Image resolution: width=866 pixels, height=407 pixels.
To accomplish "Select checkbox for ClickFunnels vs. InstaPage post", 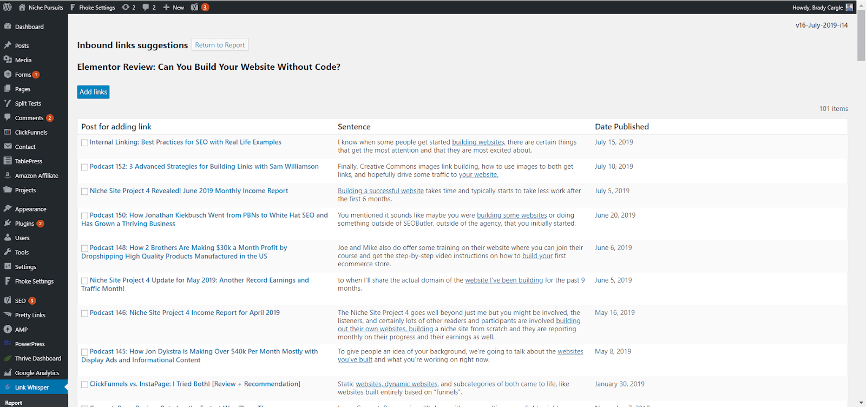I will (84, 385).
